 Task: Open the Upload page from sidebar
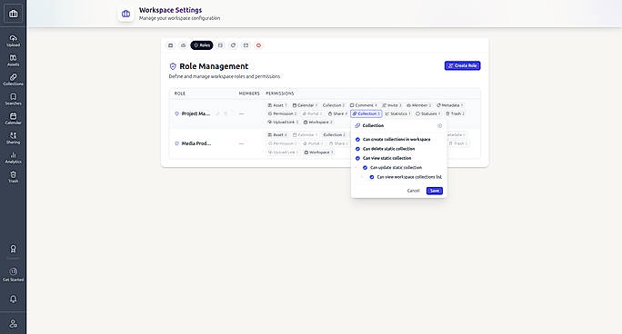pos(13,40)
